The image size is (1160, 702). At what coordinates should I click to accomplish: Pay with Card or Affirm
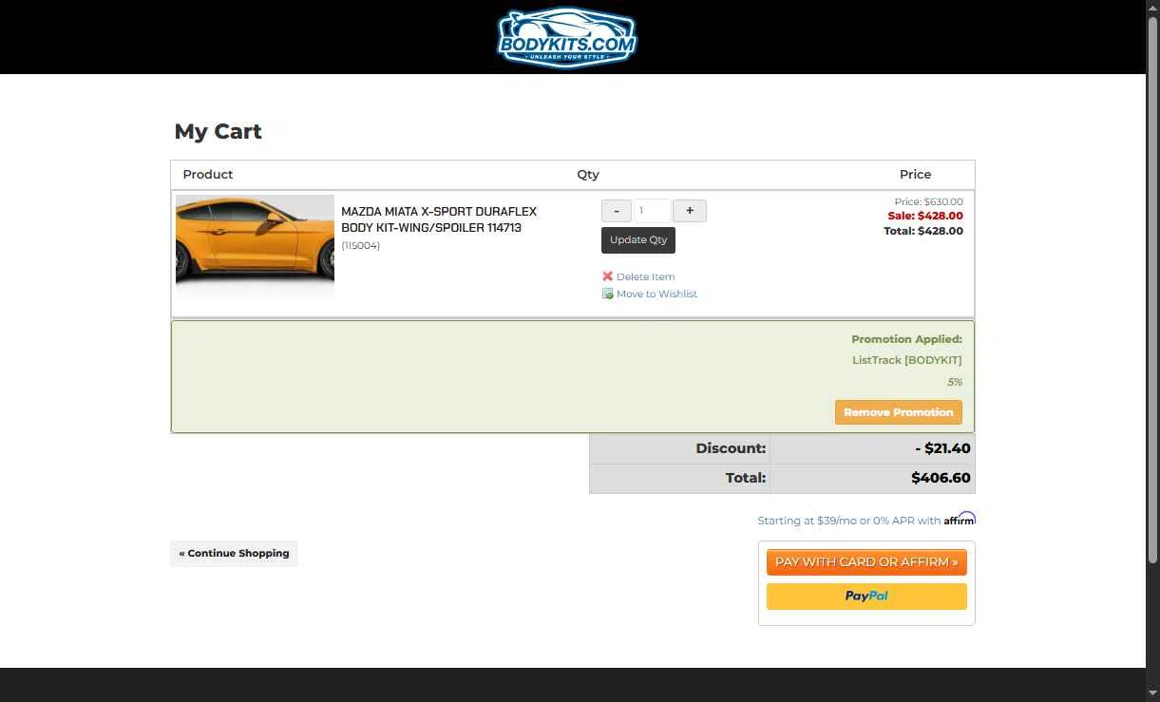coord(866,562)
